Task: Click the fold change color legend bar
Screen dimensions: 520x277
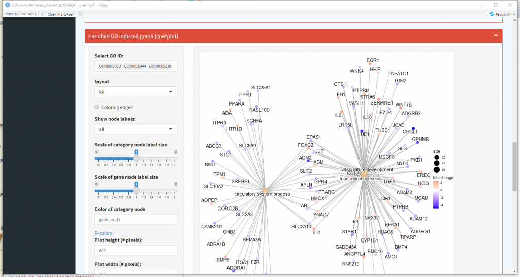Action: (436, 194)
